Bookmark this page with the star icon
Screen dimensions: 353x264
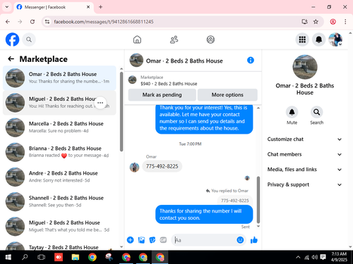316,22
